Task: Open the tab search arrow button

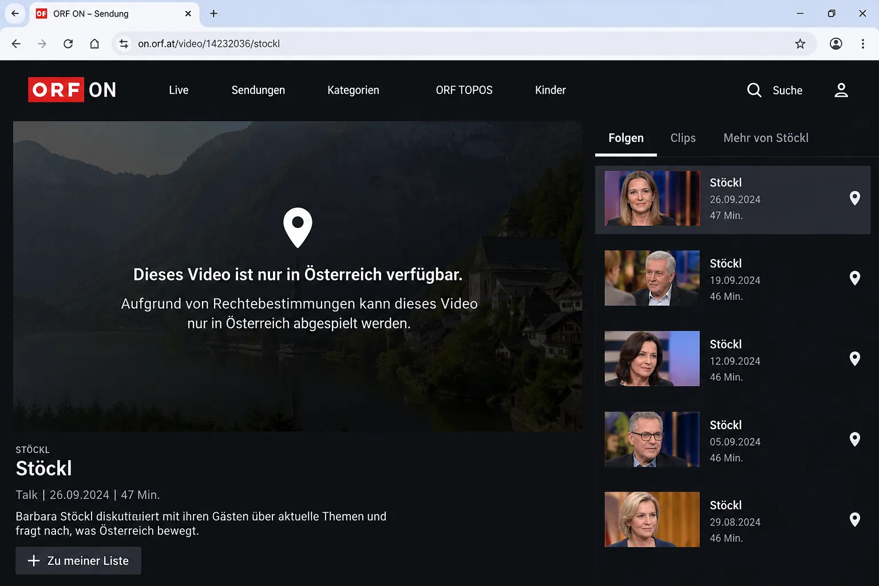Action: [15, 13]
